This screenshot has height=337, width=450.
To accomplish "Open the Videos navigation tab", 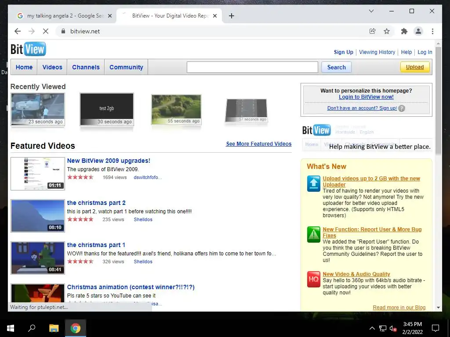I will (x=52, y=67).
